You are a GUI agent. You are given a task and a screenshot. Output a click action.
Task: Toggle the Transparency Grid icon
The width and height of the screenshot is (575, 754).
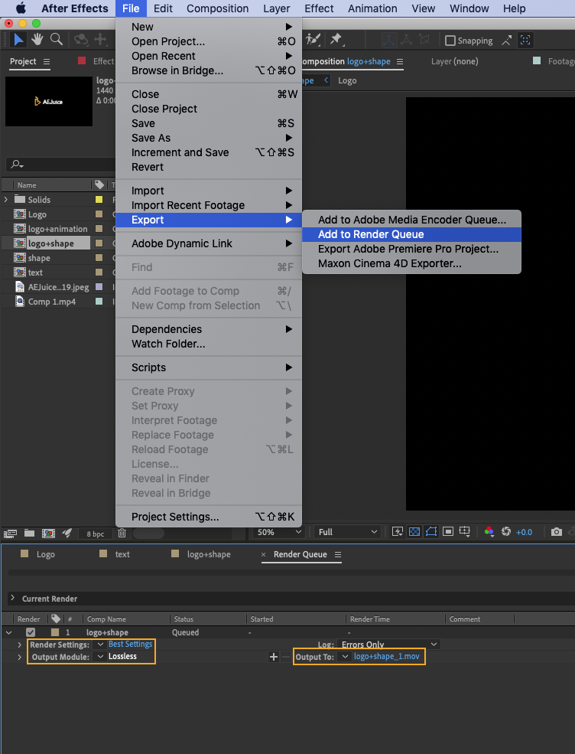click(414, 532)
